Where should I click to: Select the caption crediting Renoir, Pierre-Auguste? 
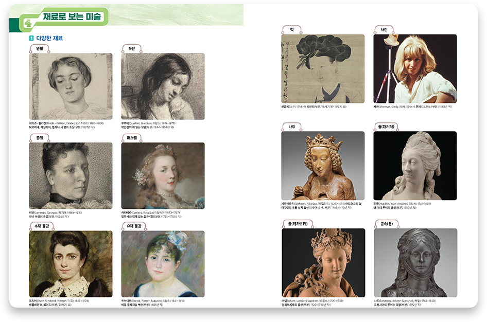coord(153,303)
